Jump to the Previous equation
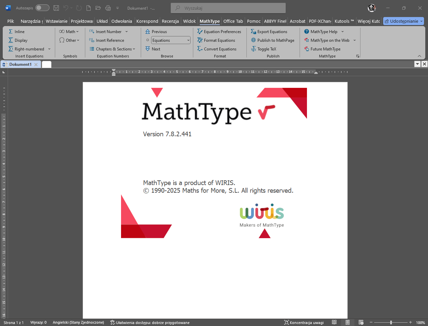Screen dimensions: 428x326 coord(156,32)
